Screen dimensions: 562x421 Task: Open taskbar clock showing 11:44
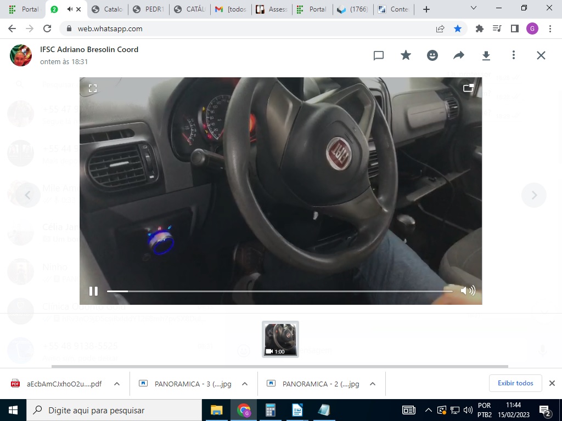pyautogui.click(x=514, y=410)
